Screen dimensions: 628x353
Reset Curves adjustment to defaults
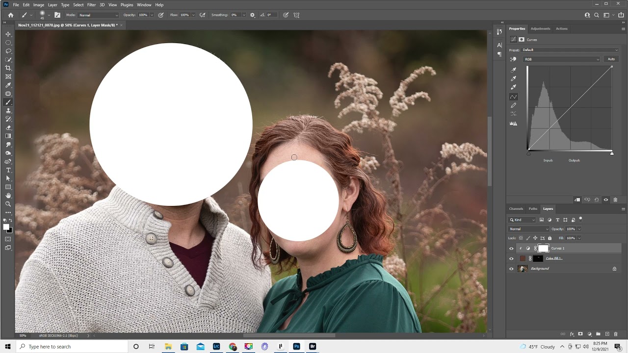(x=597, y=200)
